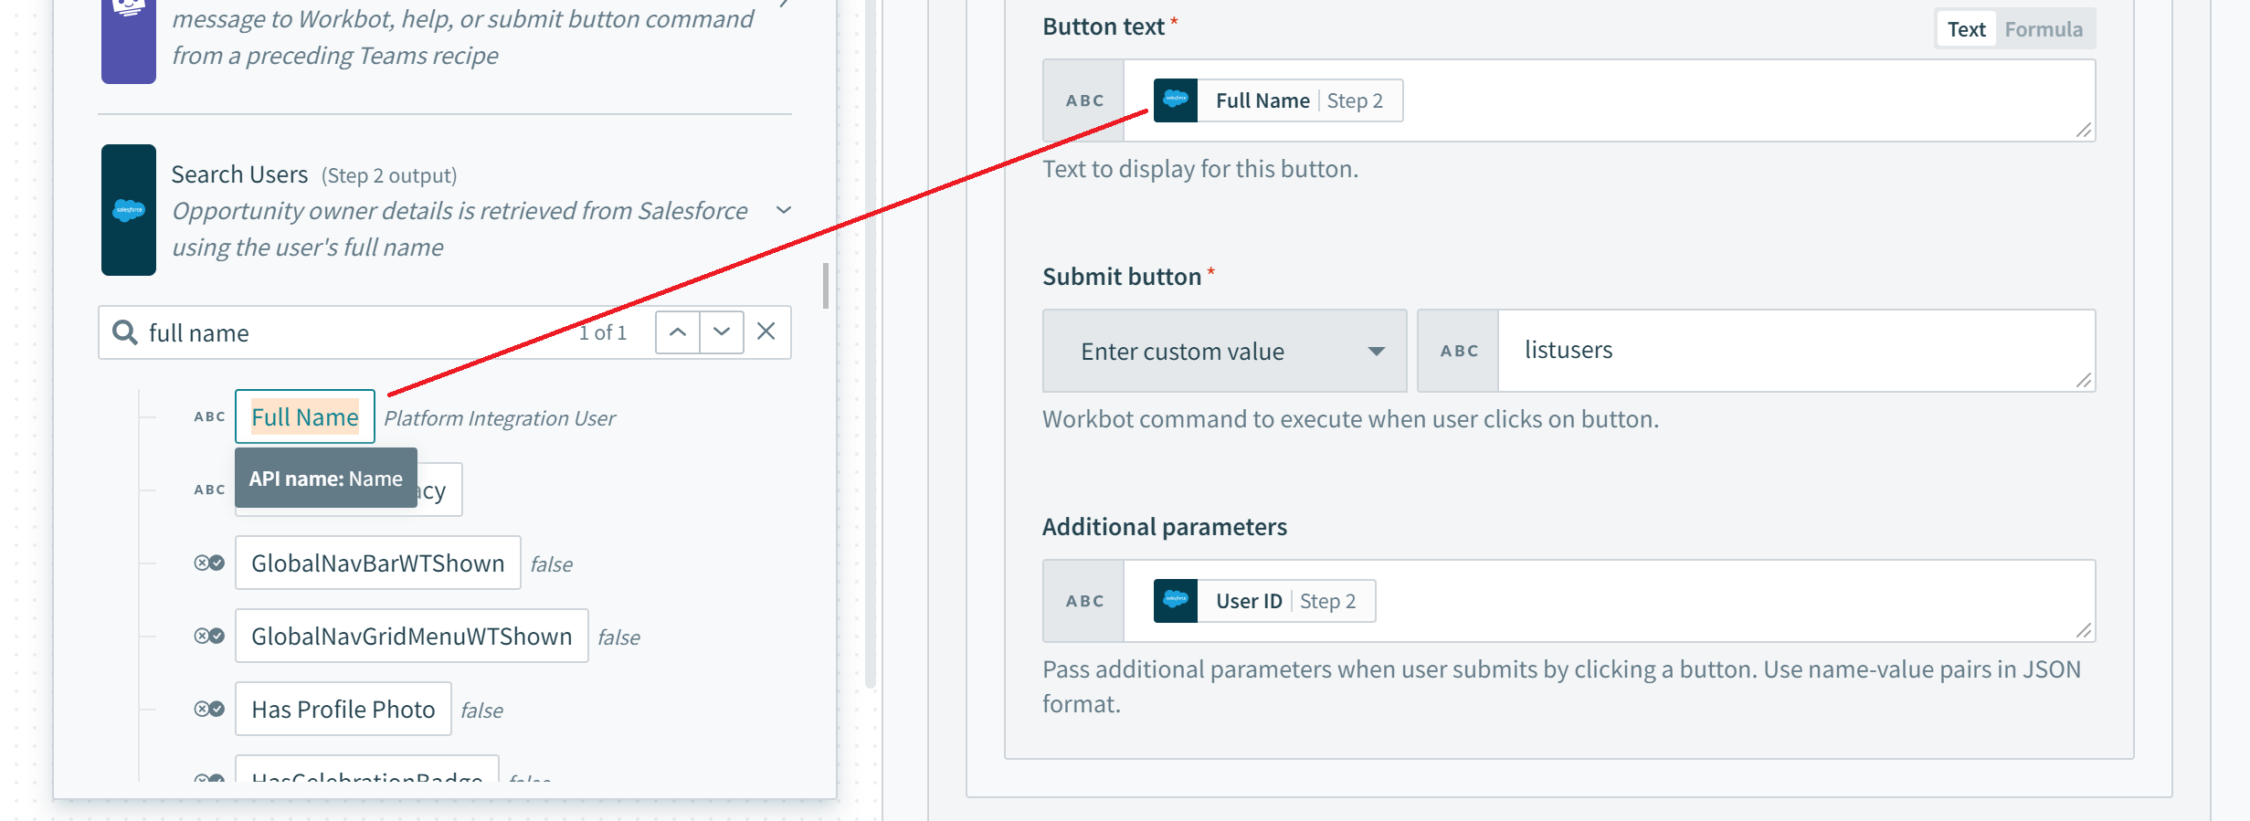Click Salesforce icon in the User ID pill
The height and width of the screenshot is (821, 2250).
coord(1176,601)
